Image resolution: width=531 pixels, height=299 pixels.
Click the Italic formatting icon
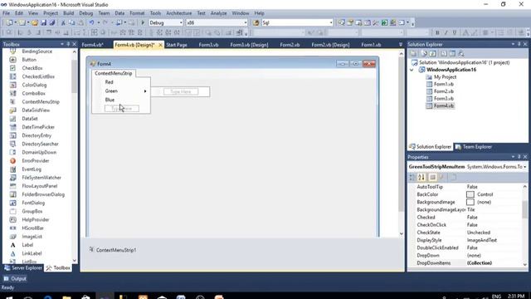(x=446, y=32)
